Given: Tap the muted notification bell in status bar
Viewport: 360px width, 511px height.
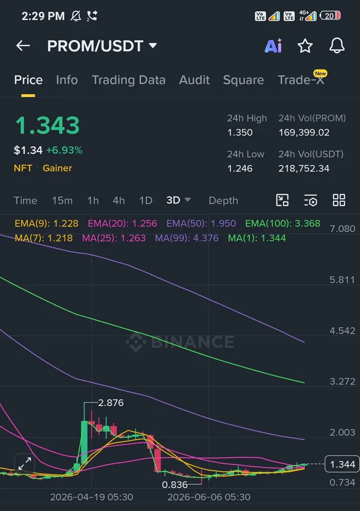Looking at the screenshot, I should 76,16.
